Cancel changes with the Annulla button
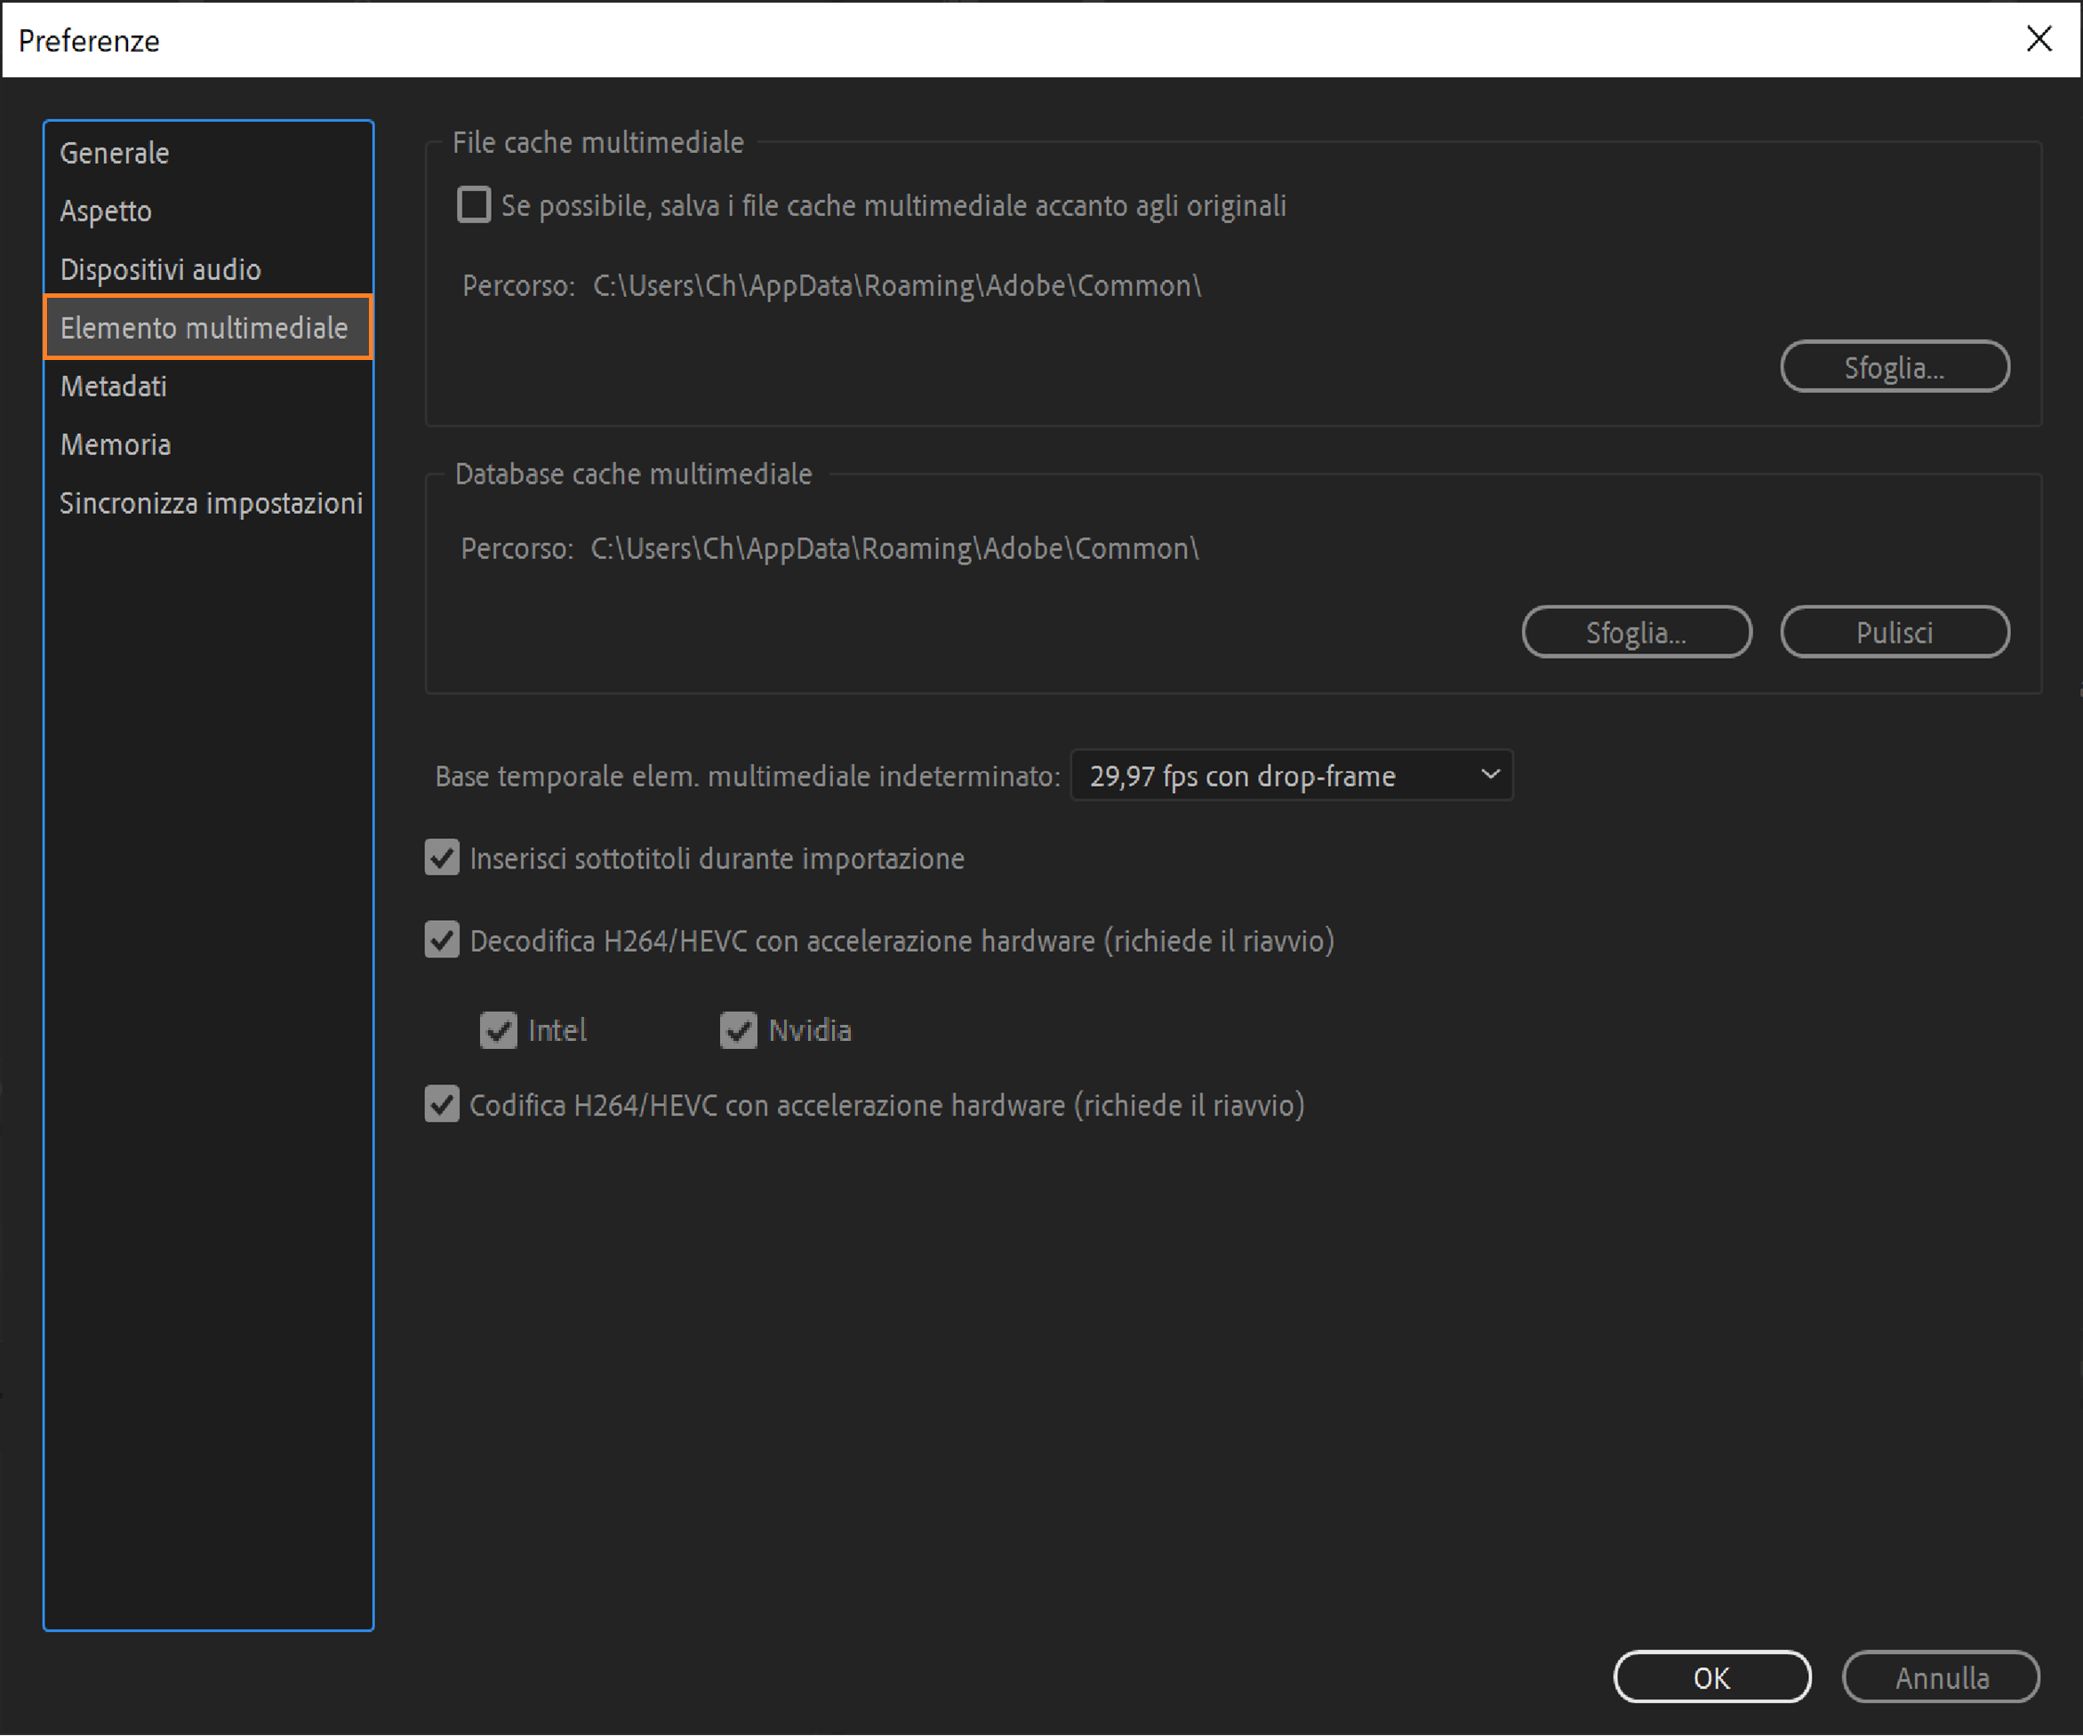 (1940, 1676)
